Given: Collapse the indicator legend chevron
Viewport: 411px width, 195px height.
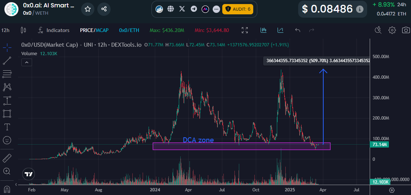Looking at the screenshot, I should tap(28, 62).
